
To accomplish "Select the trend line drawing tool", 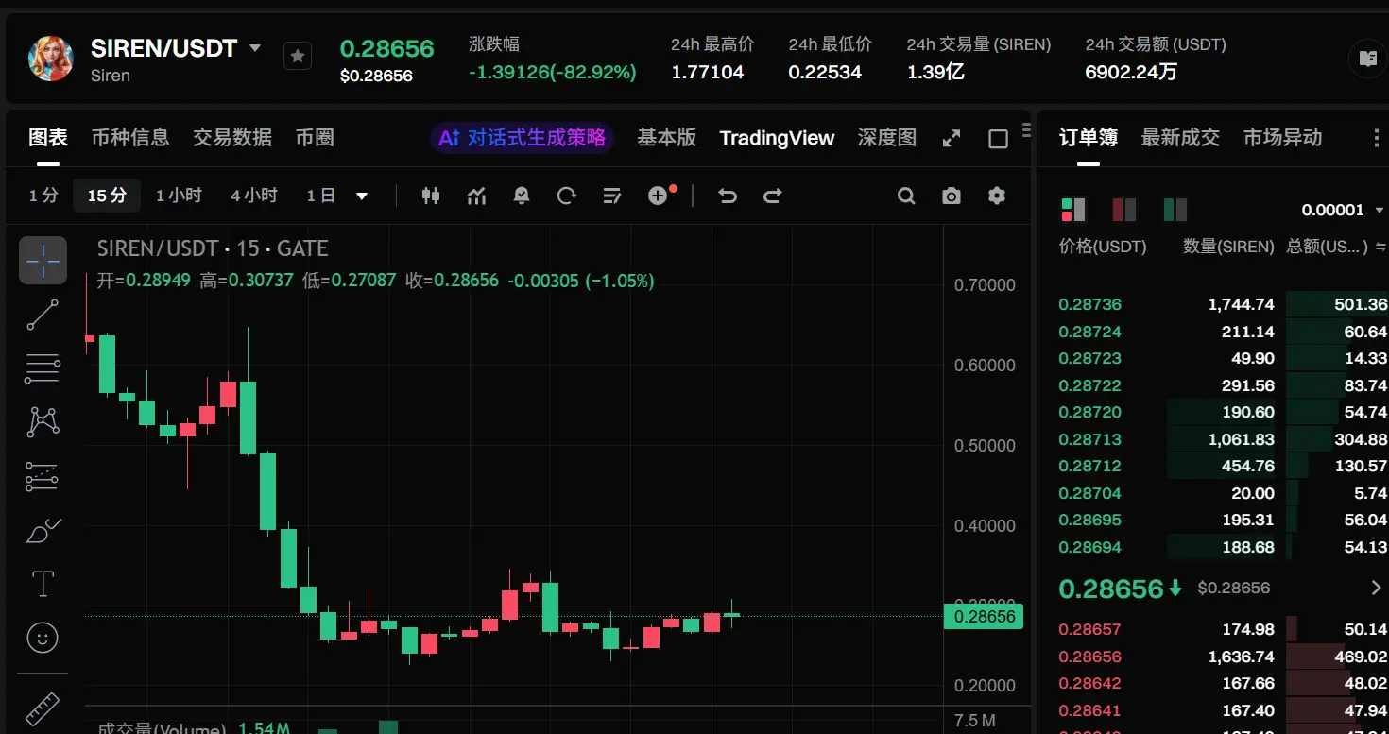I will click(43, 315).
